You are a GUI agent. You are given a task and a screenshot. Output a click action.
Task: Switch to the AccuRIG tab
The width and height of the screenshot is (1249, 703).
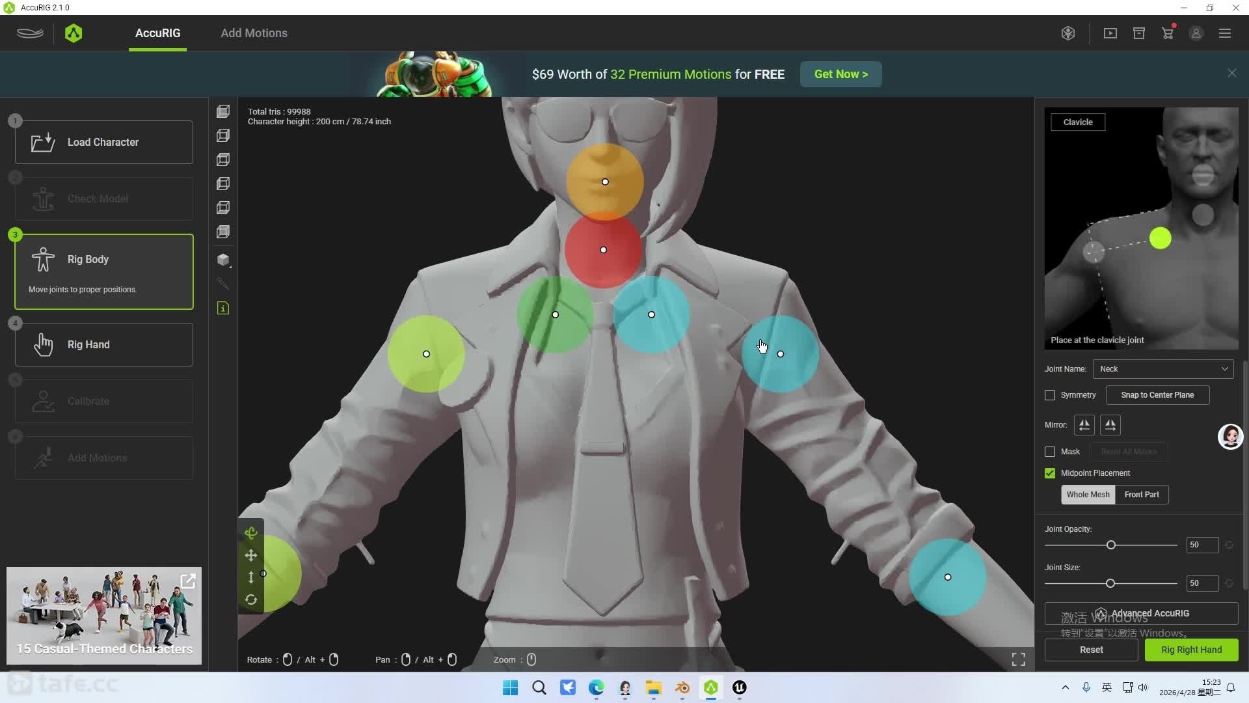point(158,33)
